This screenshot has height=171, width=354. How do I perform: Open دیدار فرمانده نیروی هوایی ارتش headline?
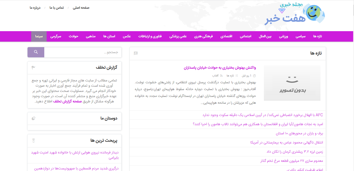coord(75,155)
